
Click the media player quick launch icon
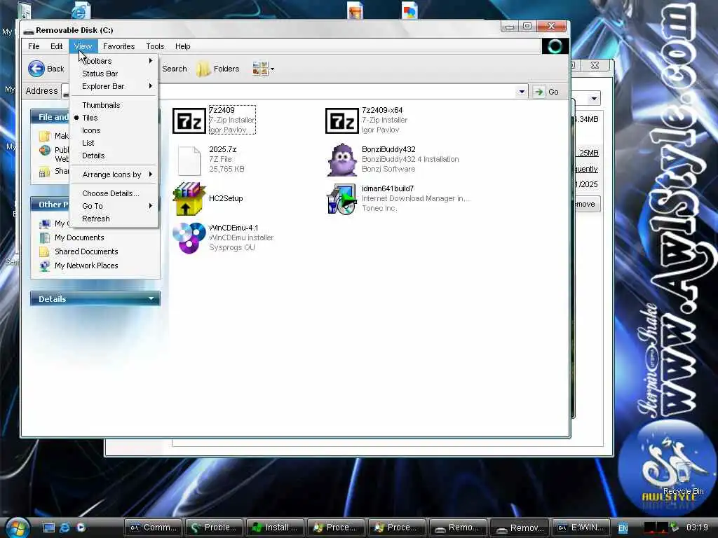[81, 527]
